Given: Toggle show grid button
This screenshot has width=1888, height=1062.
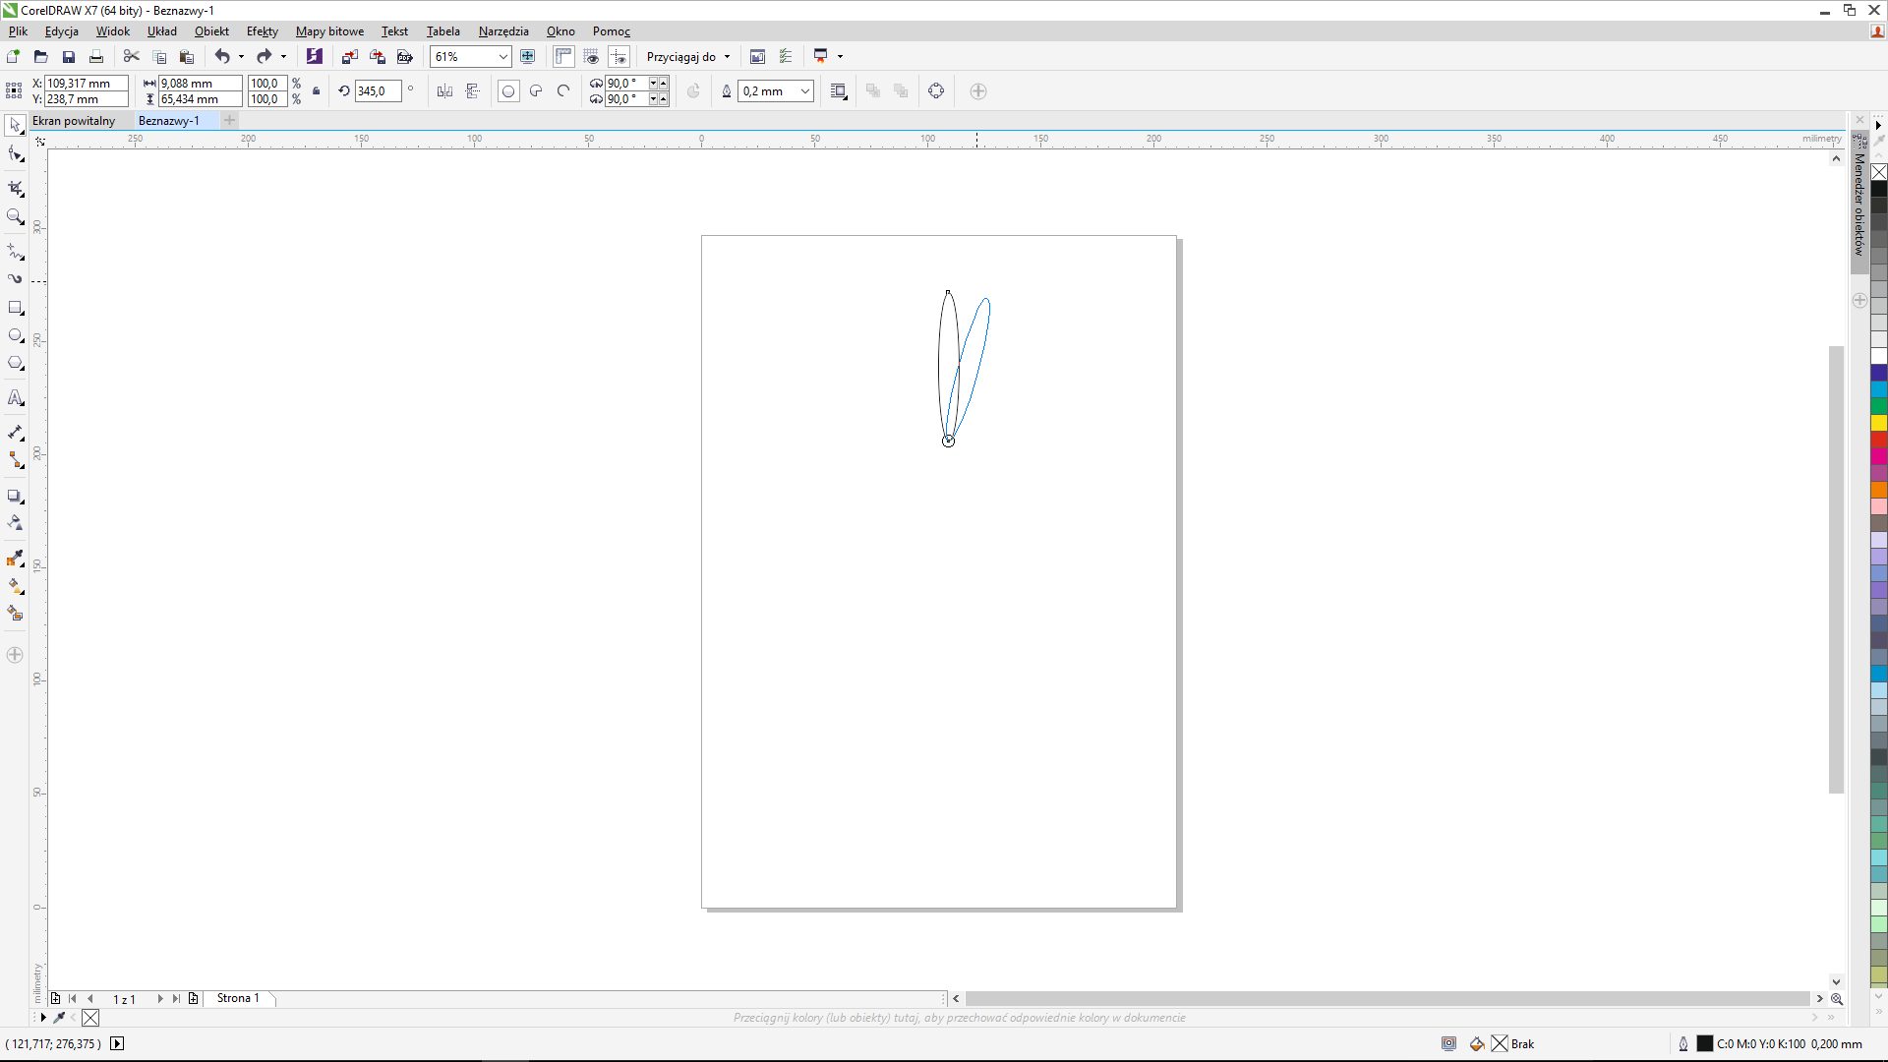Looking at the screenshot, I should 591,57.
